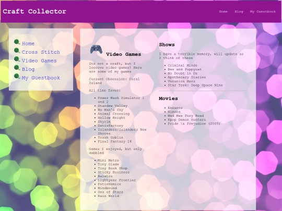Click Kpop Demon Hunters movie
This screenshot has width=282, height=211.
[186, 120]
